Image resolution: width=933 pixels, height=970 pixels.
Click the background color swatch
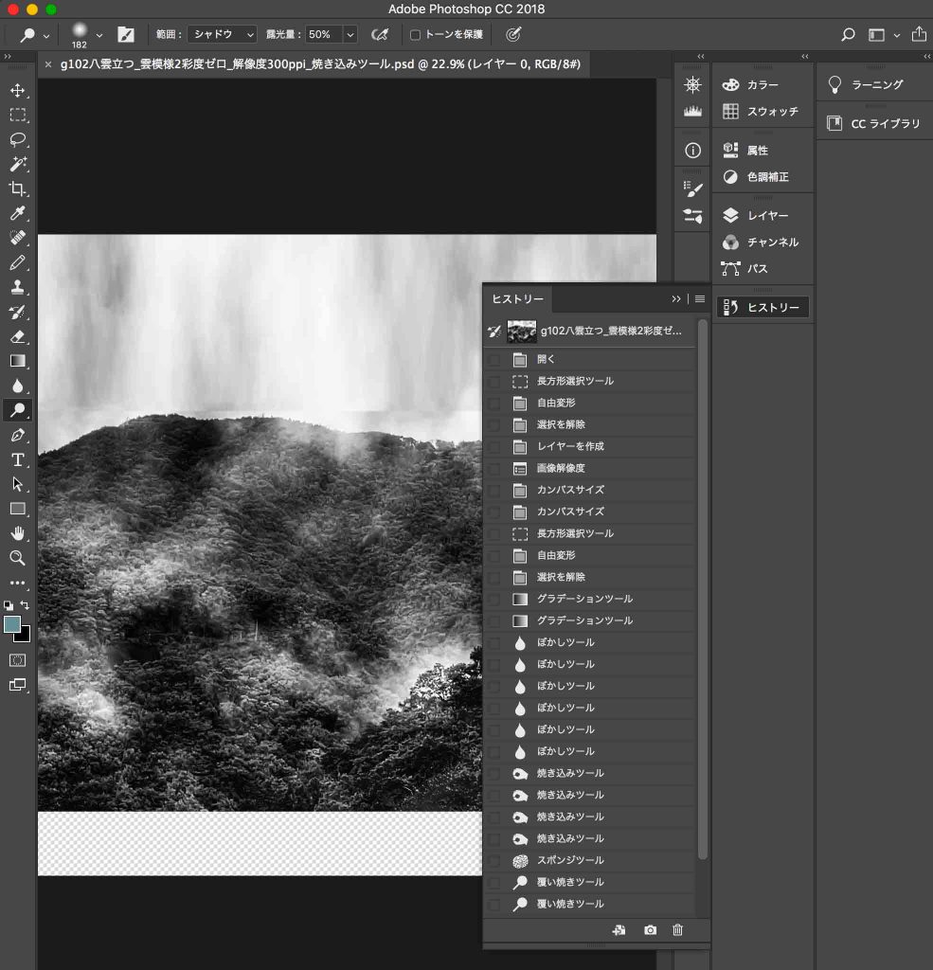click(26, 638)
